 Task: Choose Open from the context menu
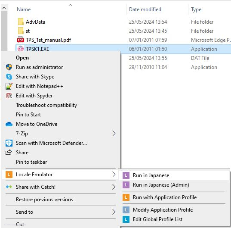(61, 58)
